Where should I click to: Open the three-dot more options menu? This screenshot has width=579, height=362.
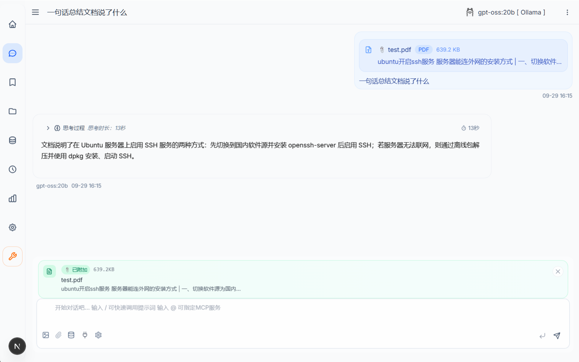pos(567,12)
